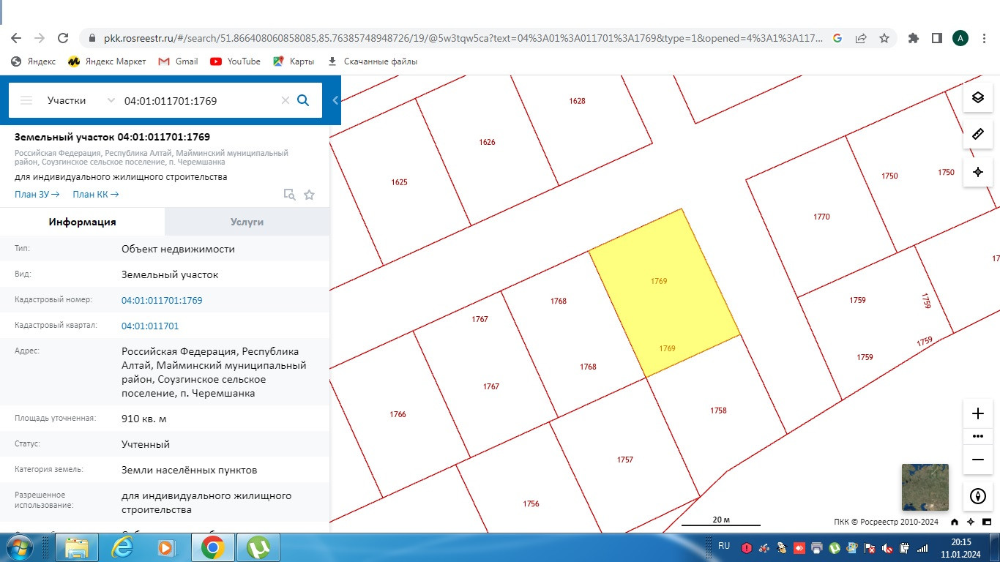
Task: Click the small crosshair icon in the map footer
Action: point(971,522)
